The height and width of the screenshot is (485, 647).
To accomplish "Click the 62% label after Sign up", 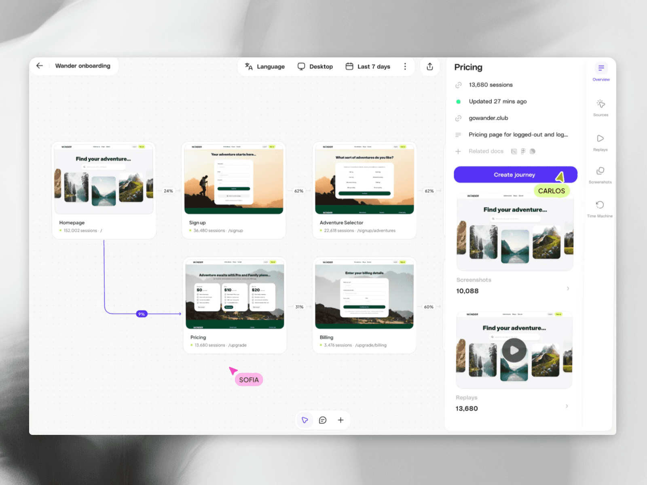I will [299, 191].
